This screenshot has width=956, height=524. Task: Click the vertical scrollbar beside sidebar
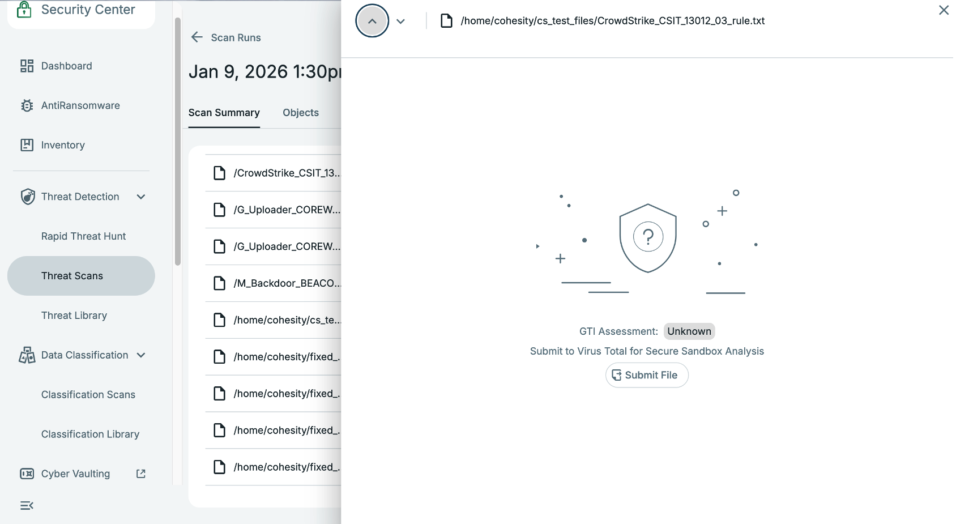(178, 142)
